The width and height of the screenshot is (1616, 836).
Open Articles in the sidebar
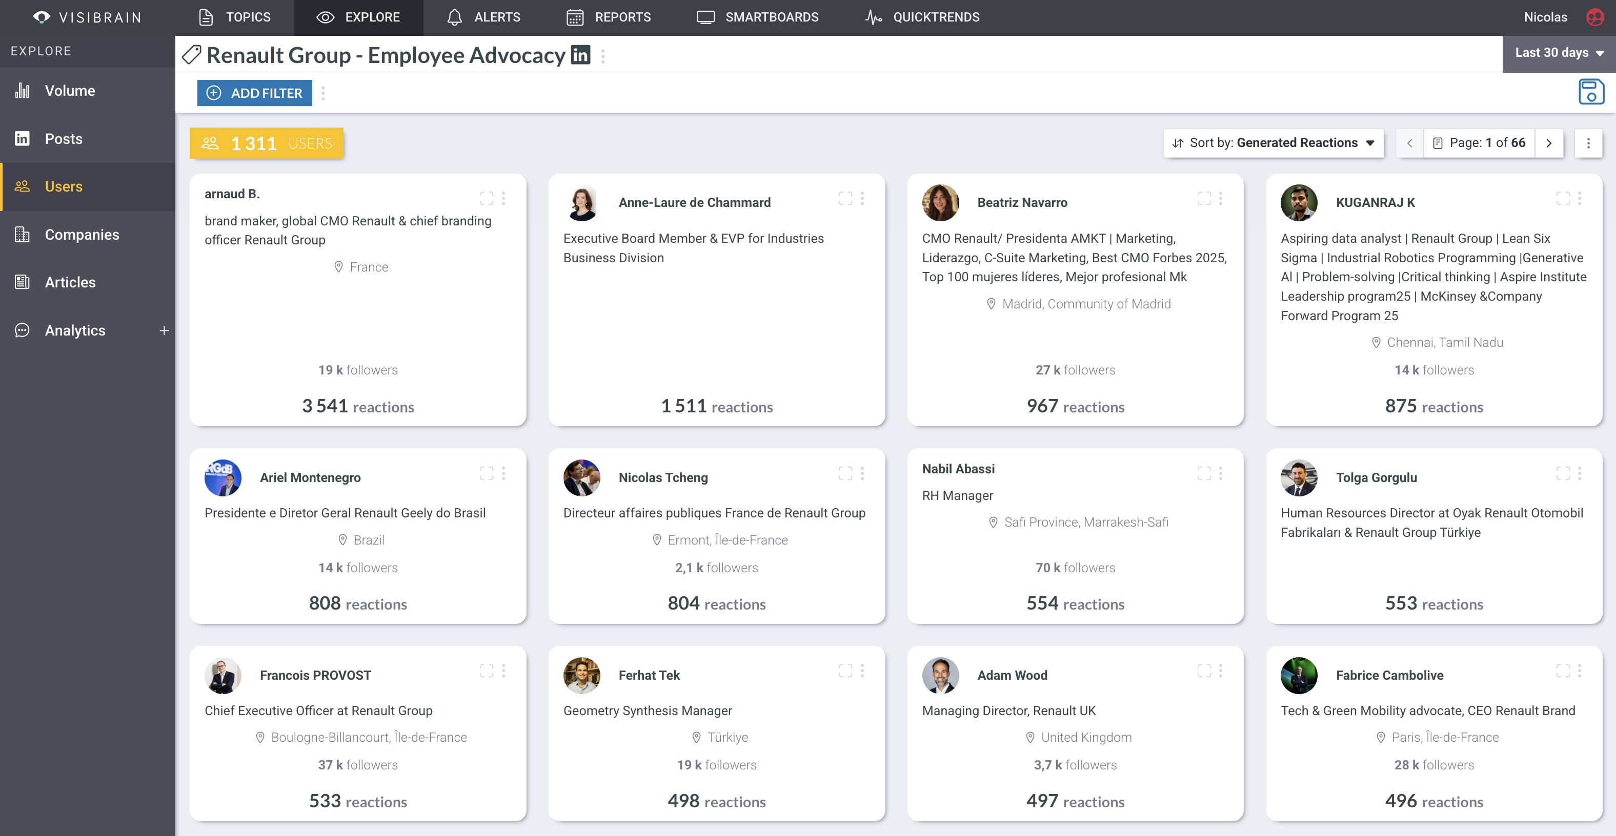tap(87, 282)
